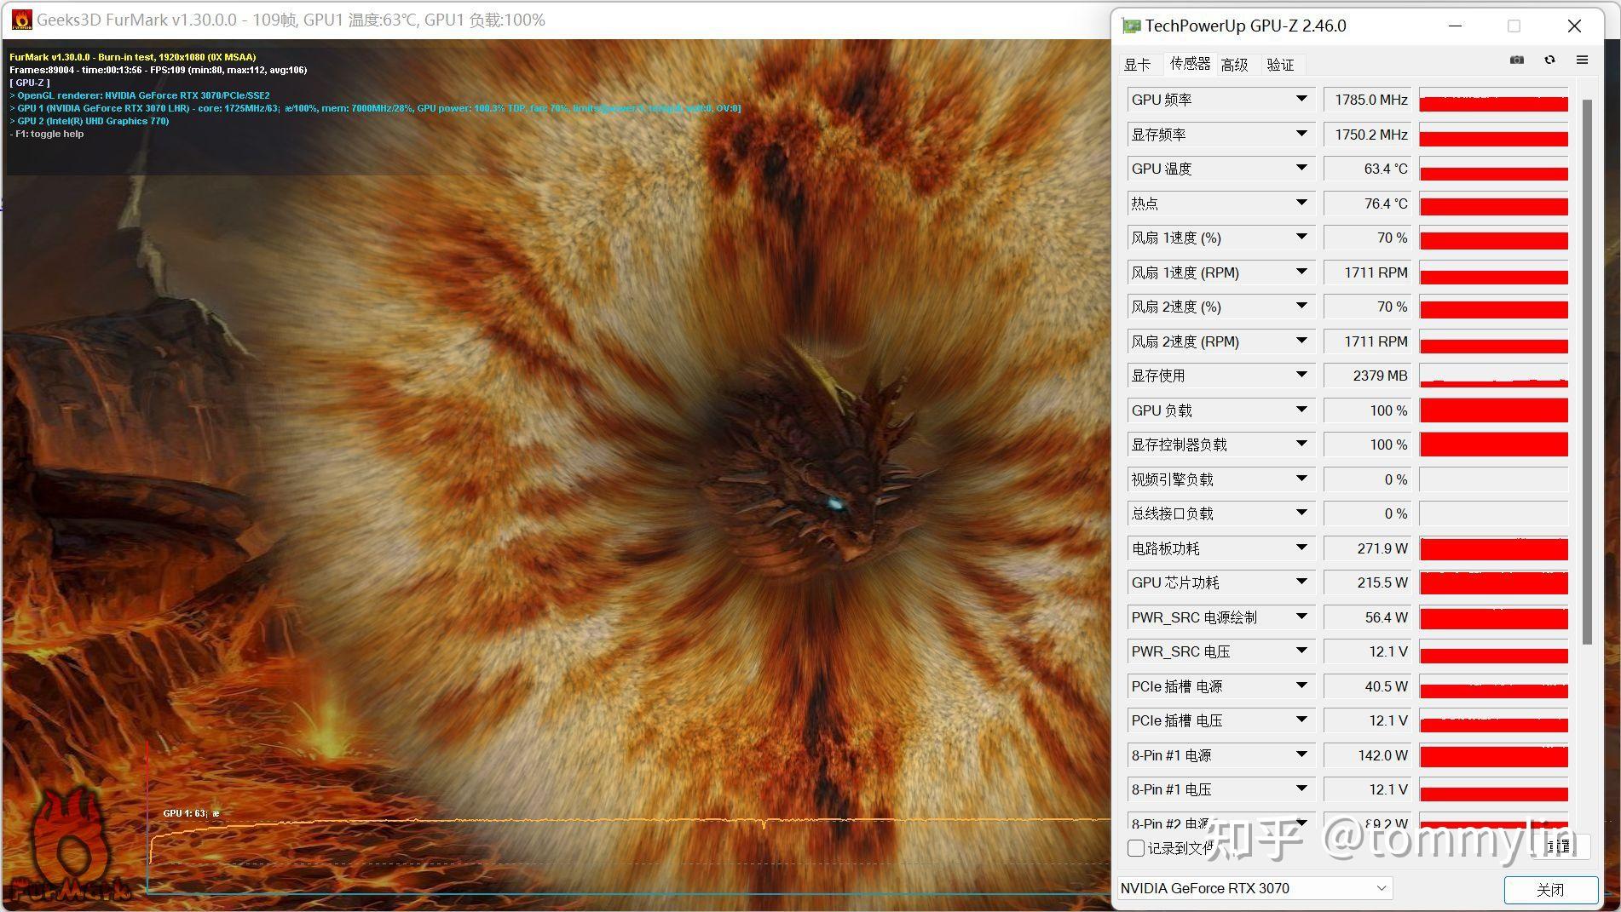Expand the 风扇 2速度 (RPM) dropdown

click(1301, 341)
